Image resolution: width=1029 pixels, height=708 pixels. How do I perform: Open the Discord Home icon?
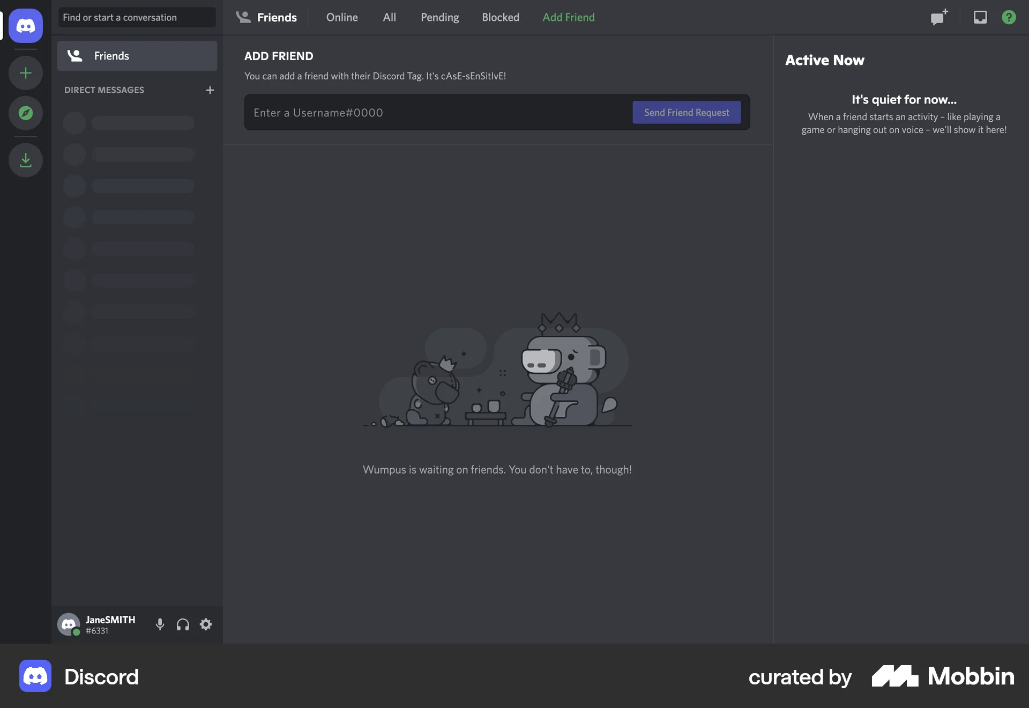pos(25,25)
